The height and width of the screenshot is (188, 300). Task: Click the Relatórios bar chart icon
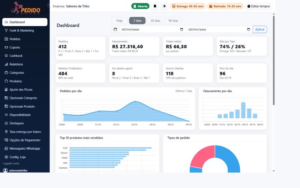[x=6, y=64]
